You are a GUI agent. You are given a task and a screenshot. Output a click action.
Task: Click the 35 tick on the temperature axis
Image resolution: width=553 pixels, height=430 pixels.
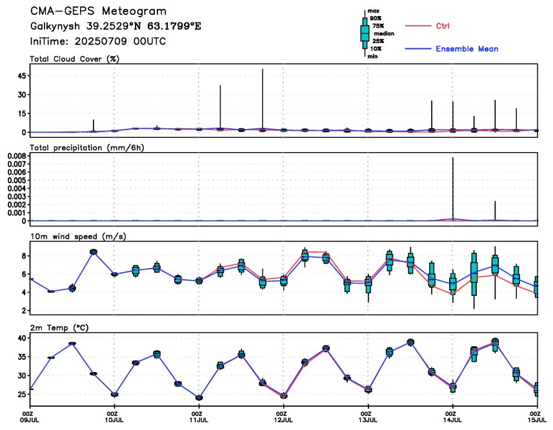pyautogui.click(x=21, y=357)
